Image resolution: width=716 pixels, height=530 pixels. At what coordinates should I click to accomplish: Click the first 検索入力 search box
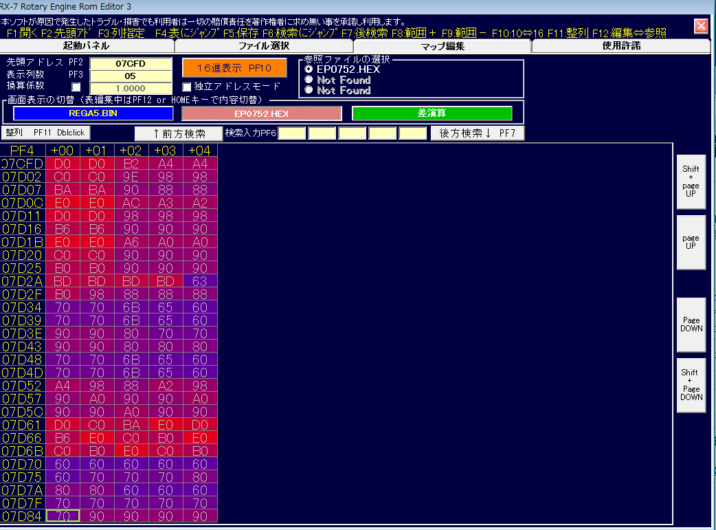(291, 133)
